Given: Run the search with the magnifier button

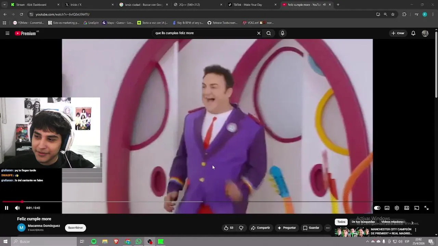Looking at the screenshot, I should (x=269, y=33).
